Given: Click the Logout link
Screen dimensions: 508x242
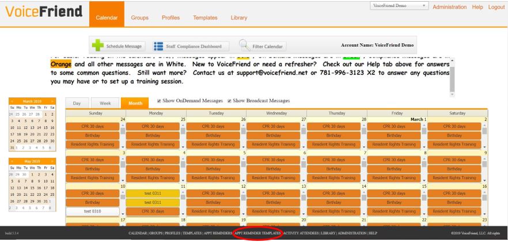Looking at the screenshot, I should click(x=496, y=7).
